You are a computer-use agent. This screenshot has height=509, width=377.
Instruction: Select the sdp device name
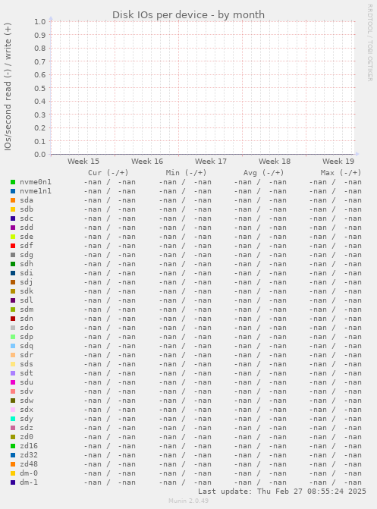(27, 337)
